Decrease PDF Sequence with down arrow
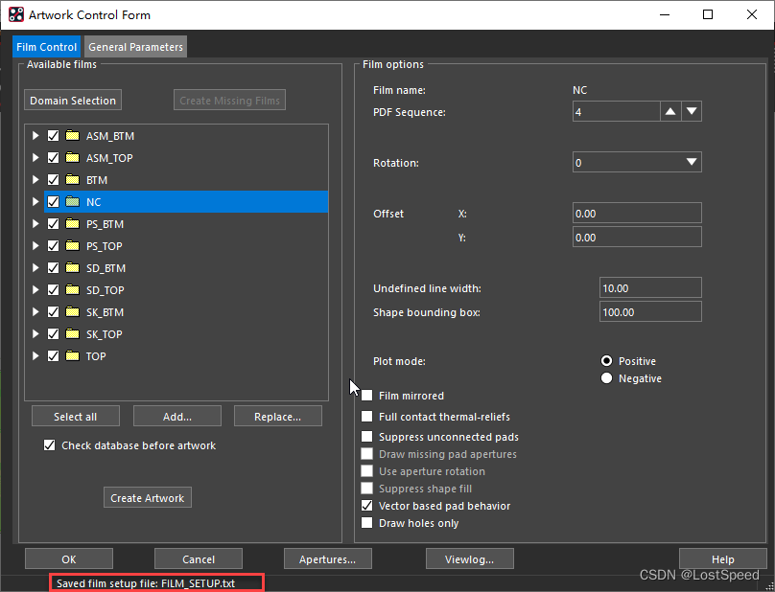775x592 pixels. [692, 112]
